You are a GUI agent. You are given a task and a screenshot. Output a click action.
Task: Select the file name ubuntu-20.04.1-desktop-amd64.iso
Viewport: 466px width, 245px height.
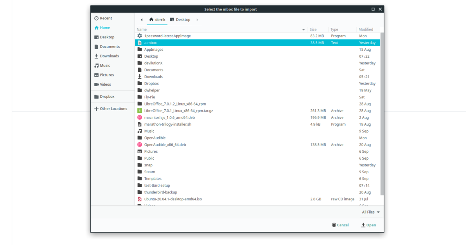[x=173, y=199]
